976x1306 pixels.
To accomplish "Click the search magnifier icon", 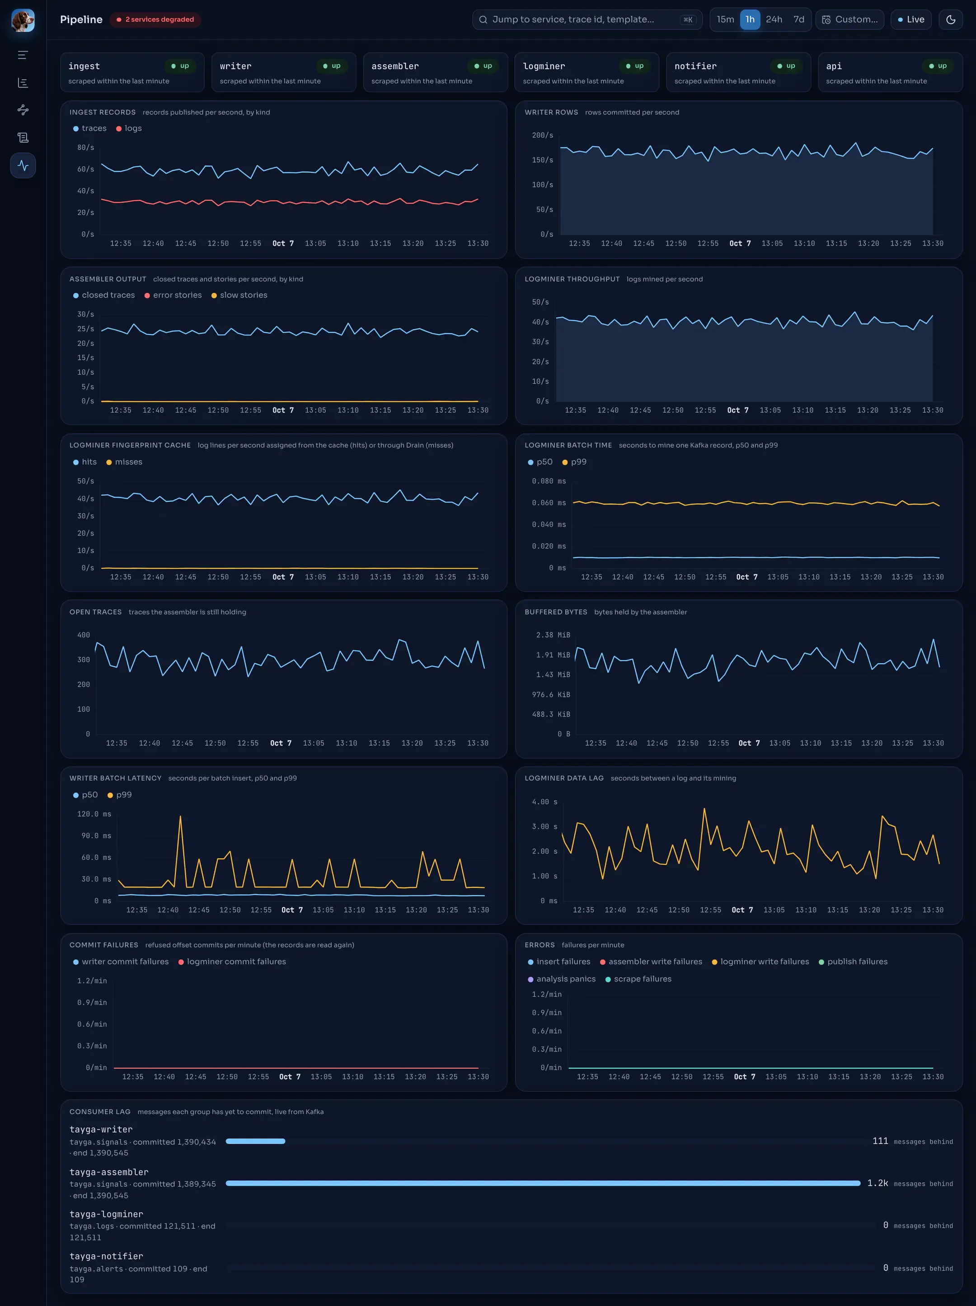I will click(x=483, y=19).
